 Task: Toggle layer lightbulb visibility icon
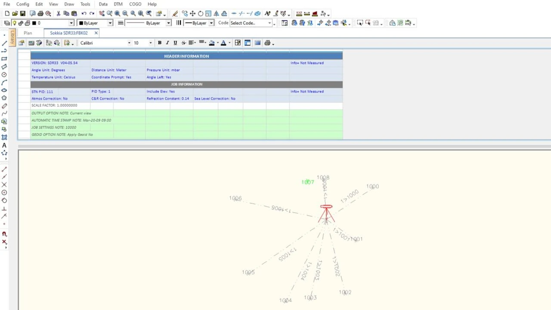click(14, 23)
